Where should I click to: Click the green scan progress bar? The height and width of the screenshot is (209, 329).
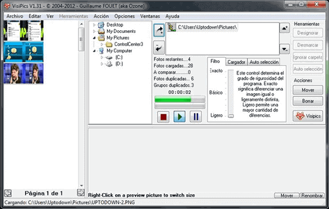pos(180,99)
